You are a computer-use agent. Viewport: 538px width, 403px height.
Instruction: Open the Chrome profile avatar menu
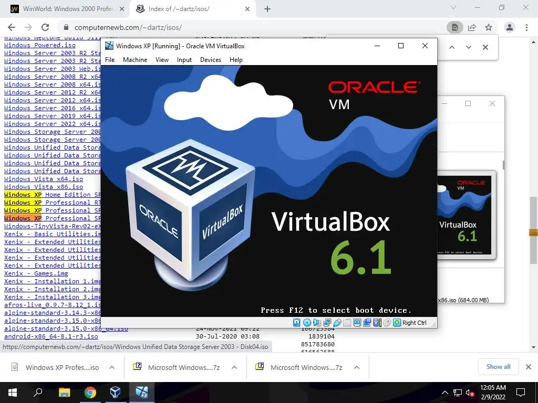(510, 27)
